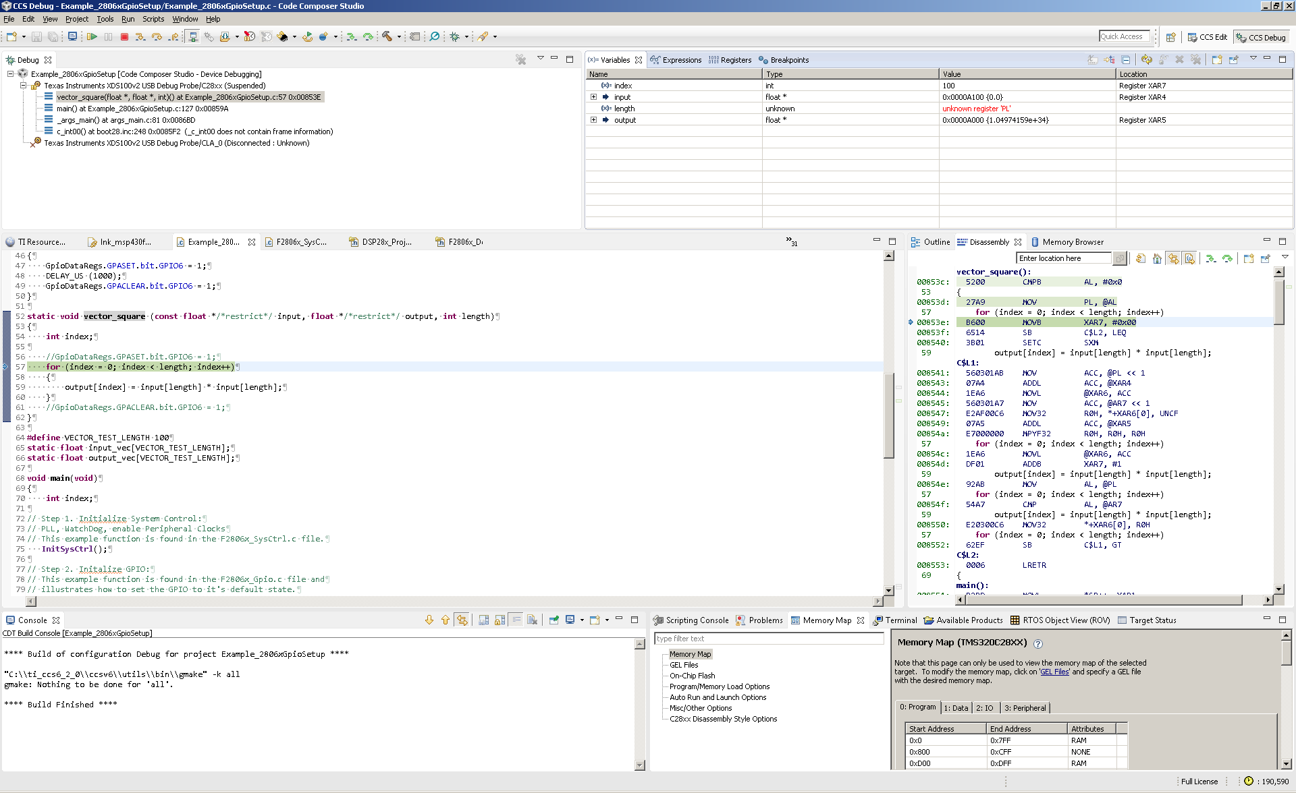Click the green Resume debug button
Image resolution: width=1296 pixels, height=793 pixels.
click(92, 37)
